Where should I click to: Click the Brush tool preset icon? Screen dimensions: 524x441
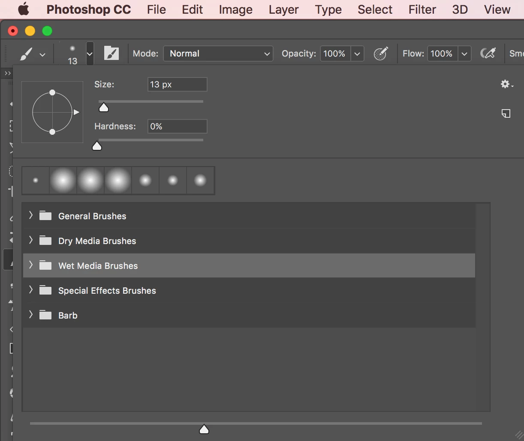click(x=26, y=54)
